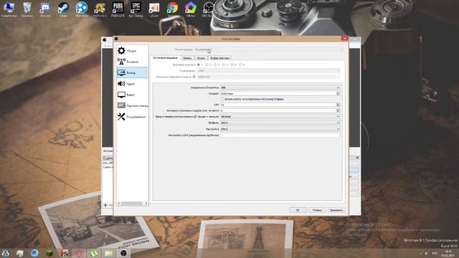Enable the custom buffer size checkbox
The image size is (459, 258).
pyautogui.click(x=222, y=100)
